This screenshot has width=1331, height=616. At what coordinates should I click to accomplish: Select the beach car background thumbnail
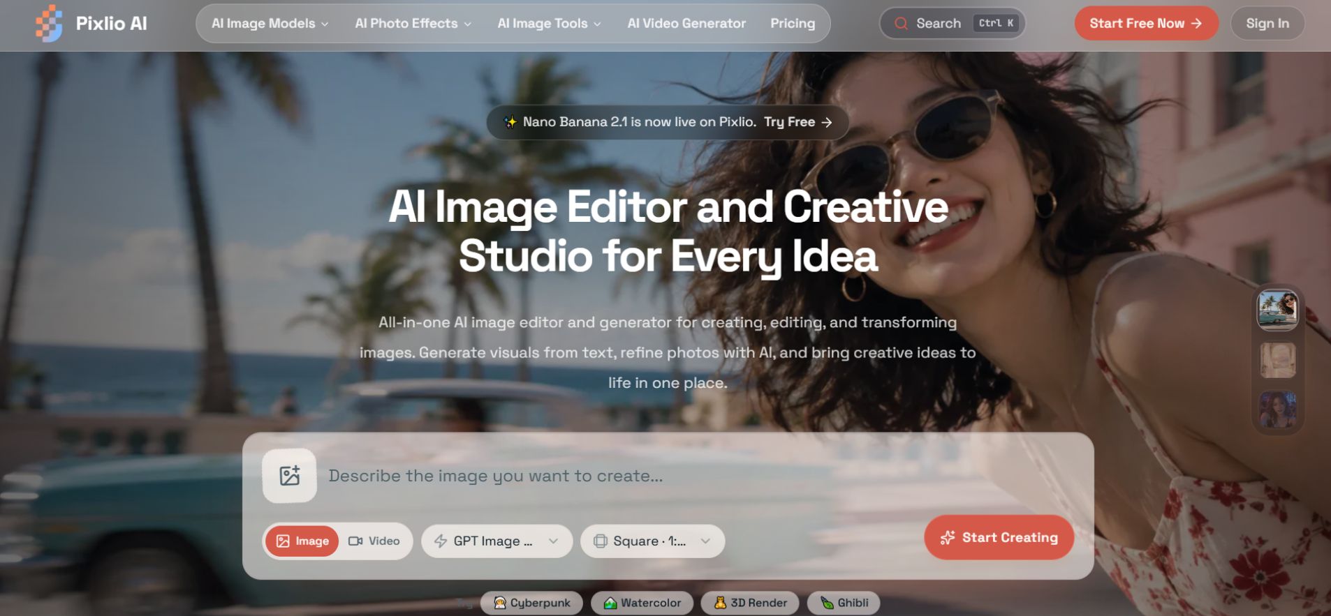(1277, 310)
